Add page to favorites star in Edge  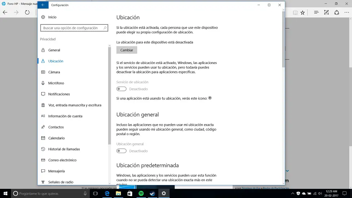click(302, 13)
